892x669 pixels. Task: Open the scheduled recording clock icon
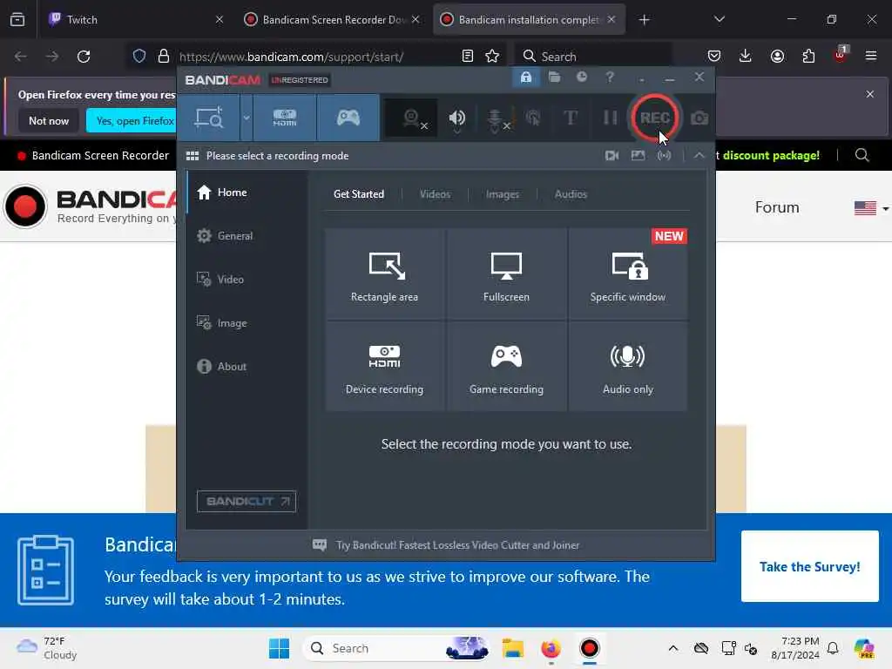581,77
